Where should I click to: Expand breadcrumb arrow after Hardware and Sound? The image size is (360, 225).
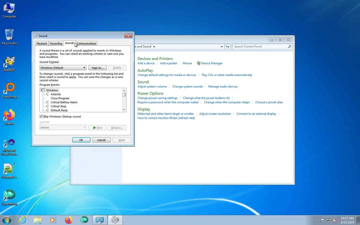point(154,46)
